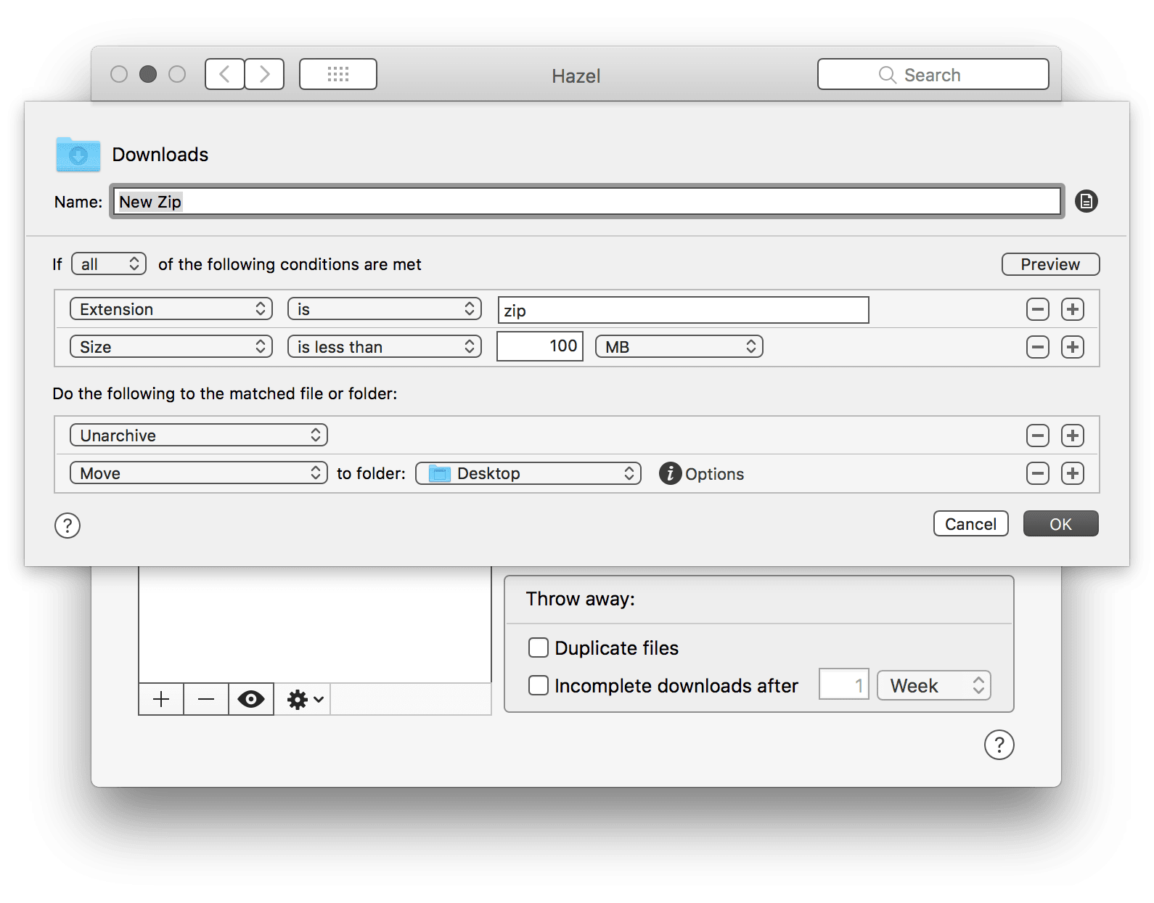The image size is (1154, 903).
Task: Open the Desktop destination folder dropdown
Action: coord(528,473)
